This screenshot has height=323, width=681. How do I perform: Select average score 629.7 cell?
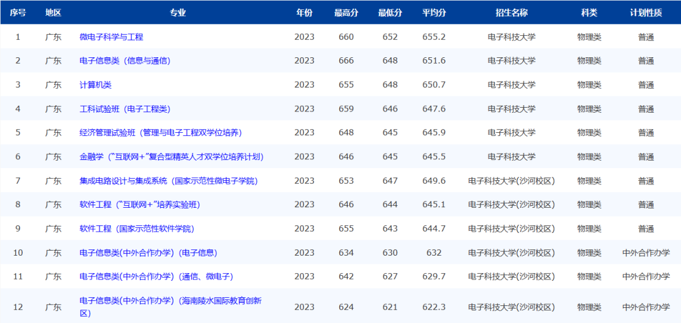coord(434,276)
